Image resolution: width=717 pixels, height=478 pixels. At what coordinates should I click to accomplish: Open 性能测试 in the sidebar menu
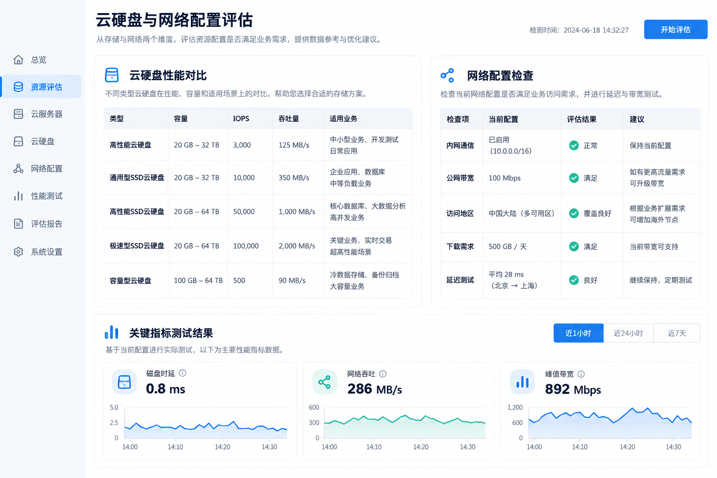41,196
